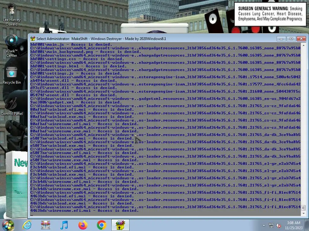
Task: Click the 'e50f7ae\winload.efi.mui' console line
Action: [82, 138]
